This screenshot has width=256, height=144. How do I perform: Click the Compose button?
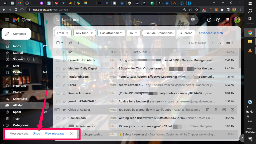tap(16, 34)
